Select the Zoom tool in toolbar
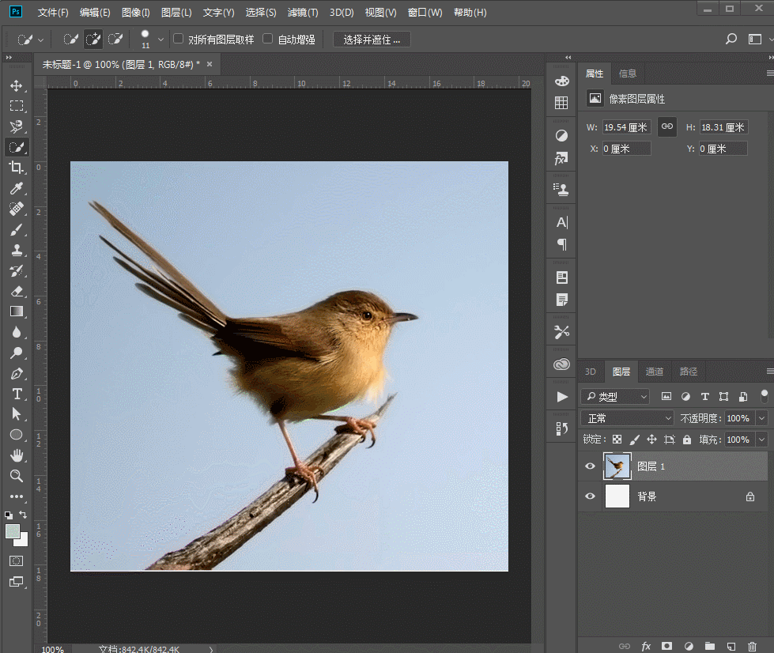The image size is (774, 653). tap(17, 476)
